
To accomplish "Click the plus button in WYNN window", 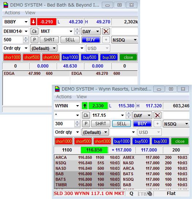I will [157, 124].
